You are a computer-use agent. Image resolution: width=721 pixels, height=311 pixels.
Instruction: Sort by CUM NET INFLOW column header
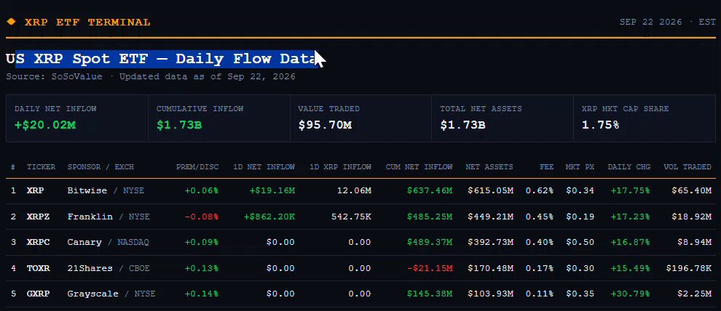(x=419, y=167)
